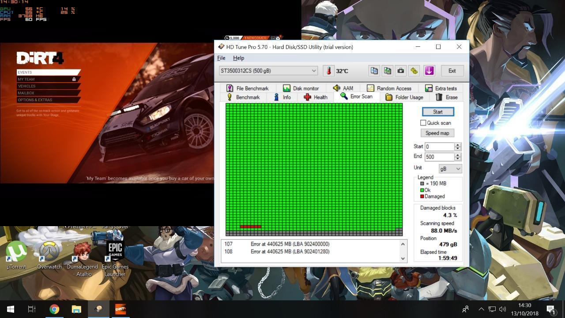Select VEHICLES in the DiRT 4 menu
The height and width of the screenshot is (318, 565).
(x=48, y=86)
